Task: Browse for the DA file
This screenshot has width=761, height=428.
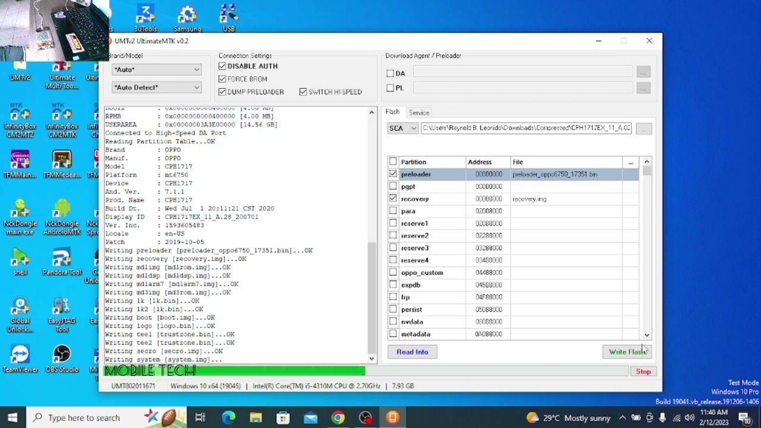Action: click(643, 73)
